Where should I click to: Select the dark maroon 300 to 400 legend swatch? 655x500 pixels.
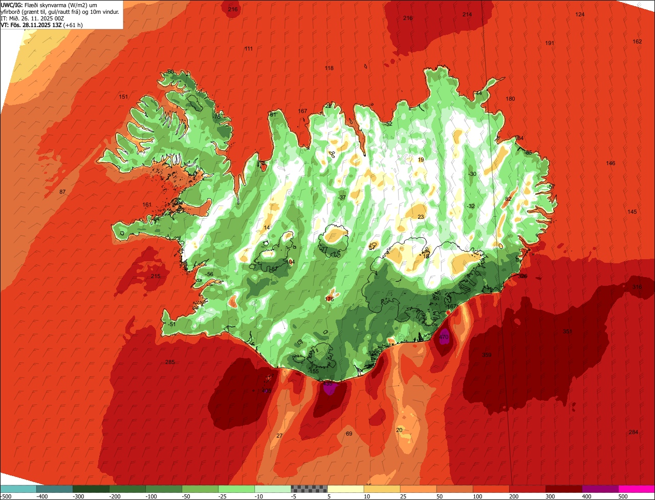[x=564, y=489]
